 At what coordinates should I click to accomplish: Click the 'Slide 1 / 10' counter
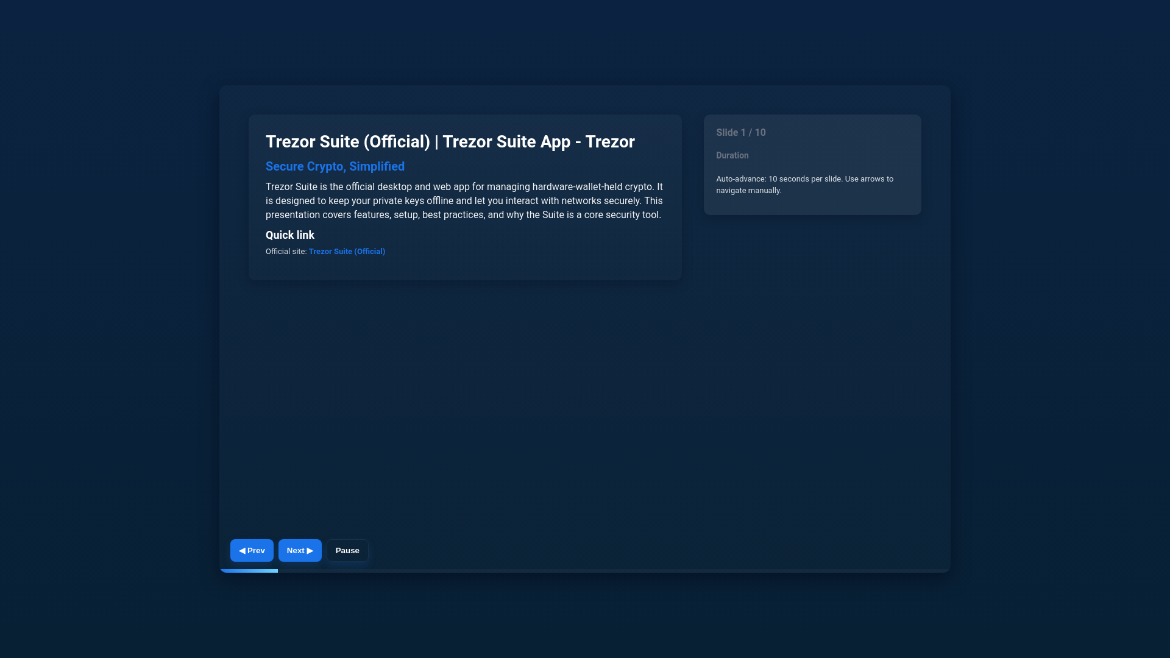[x=740, y=132]
